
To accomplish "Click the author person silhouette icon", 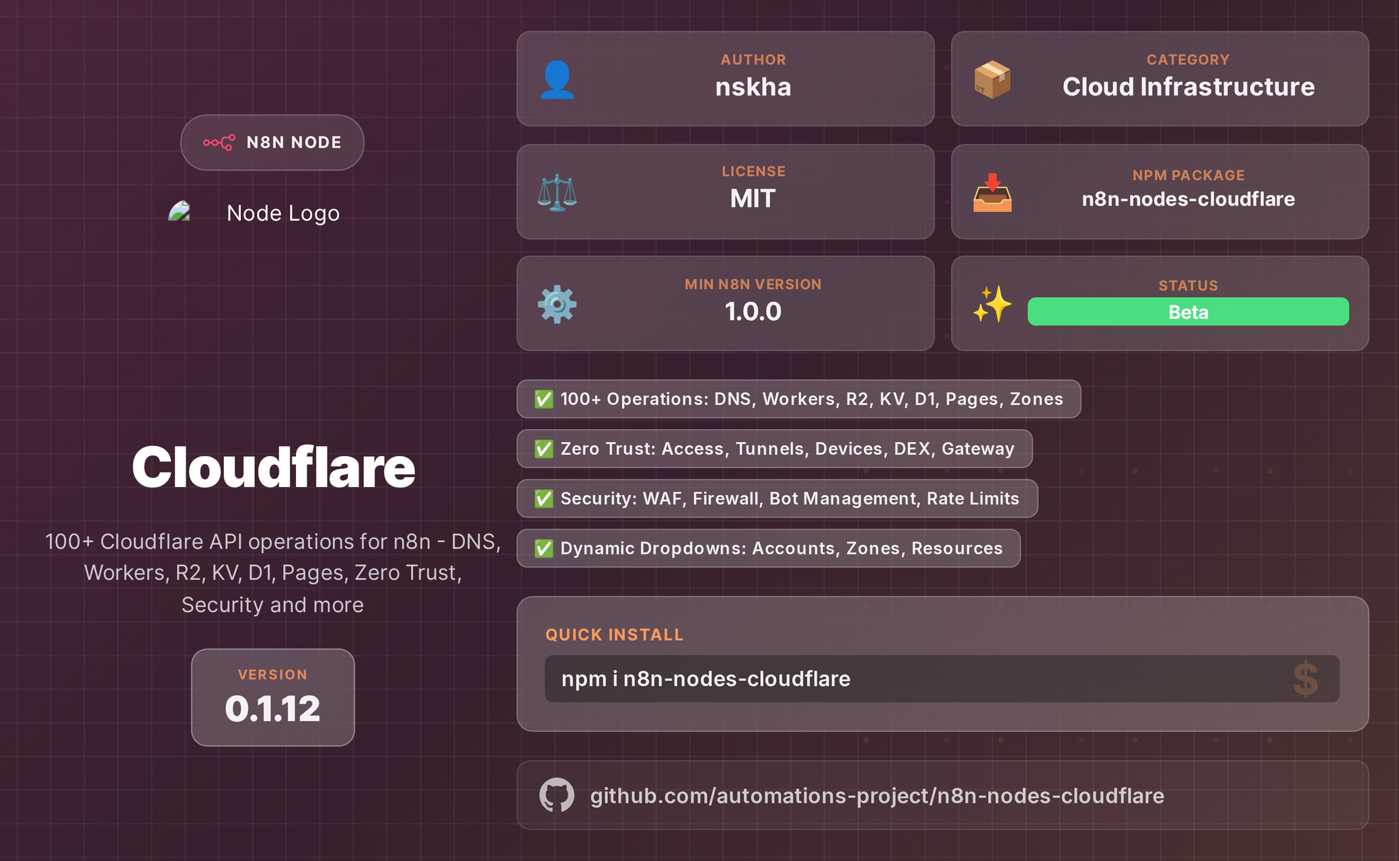I will (x=557, y=80).
